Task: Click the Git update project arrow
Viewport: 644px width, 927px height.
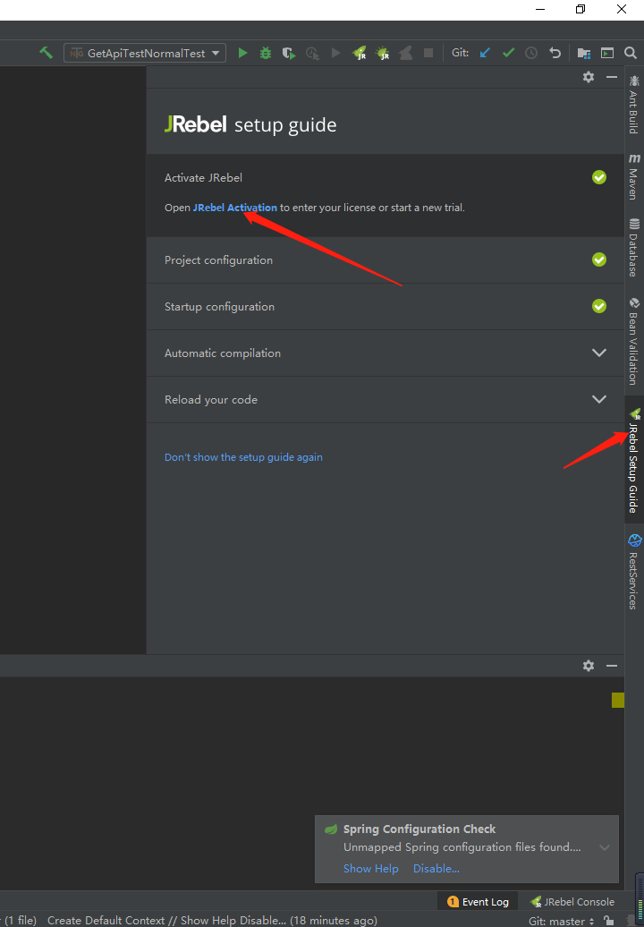Action: pyautogui.click(x=485, y=53)
